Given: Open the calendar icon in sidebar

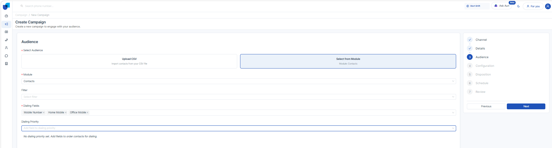Looking at the screenshot, I should coord(6,32).
